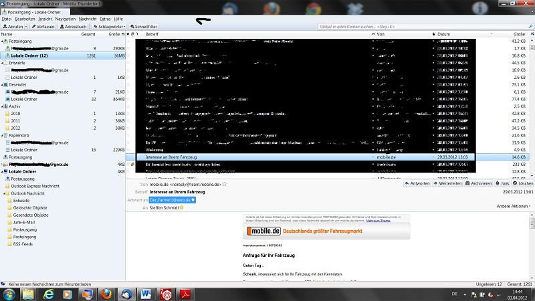
Task: Sort messages by star column icon
Action: pyautogui.click(x=128, y=34)
